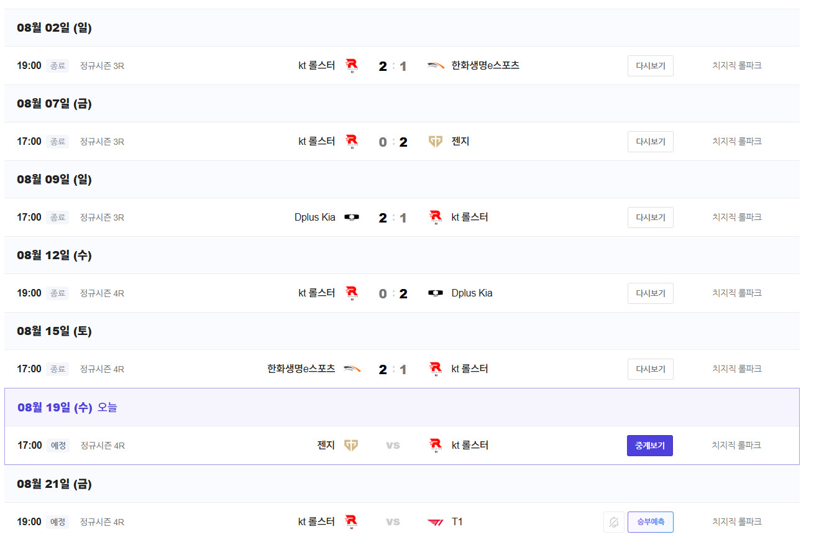Watch 다시보기 replay of 08월 09일 match
This screenshot has width=819, height=537.
tap(651, 218)
